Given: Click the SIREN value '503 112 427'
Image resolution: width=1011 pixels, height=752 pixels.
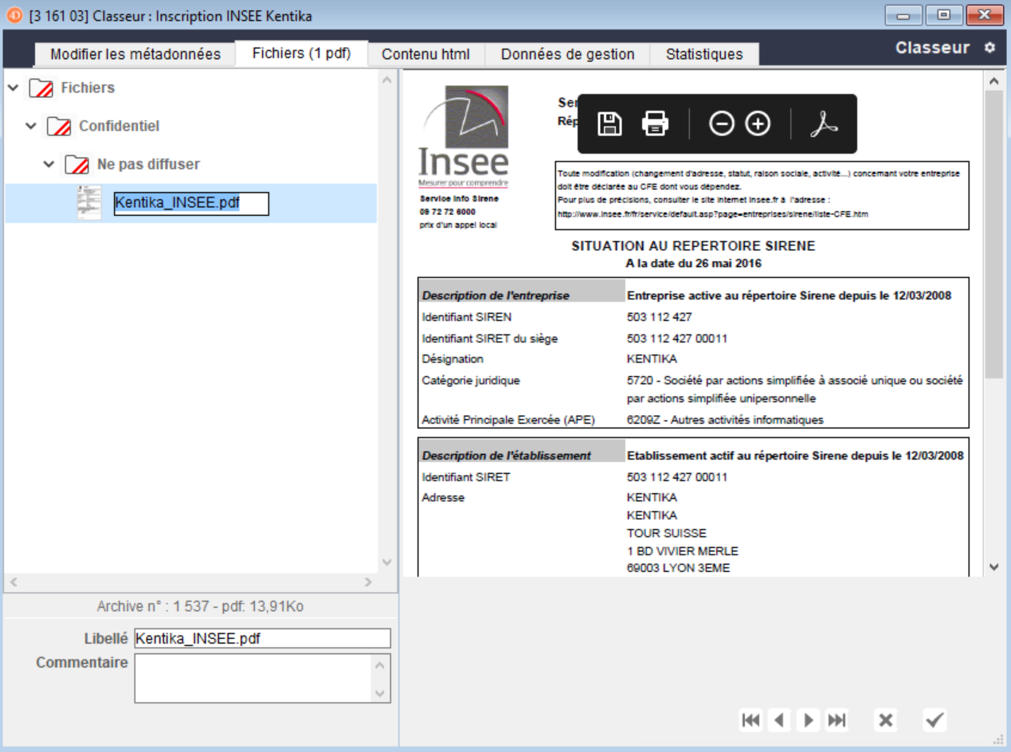Looking at the screenshot, I should (x=660, y=317).
